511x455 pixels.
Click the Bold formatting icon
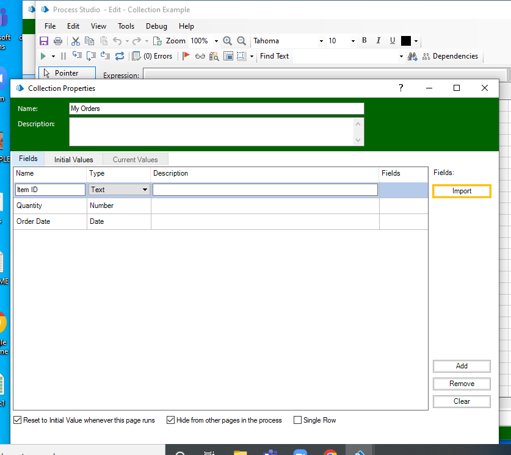click(364, 41)
